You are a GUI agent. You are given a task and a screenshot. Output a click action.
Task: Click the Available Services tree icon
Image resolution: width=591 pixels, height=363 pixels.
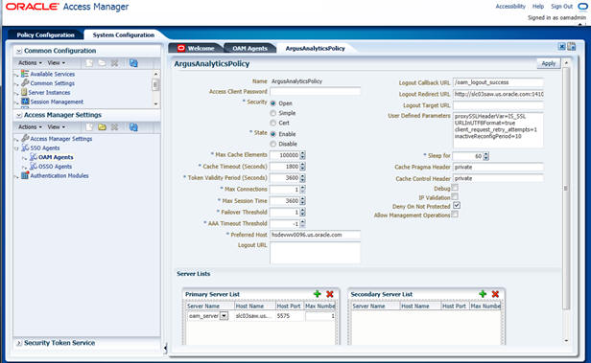point(25,74)
